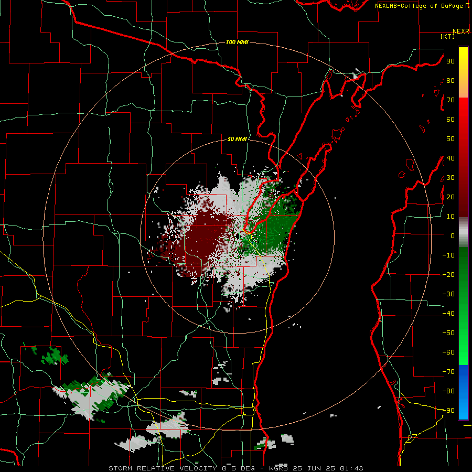The width and height of the screenshot is (472, 472).
Task: Click the [KT] units label
Action: click(x=448, y=36)
